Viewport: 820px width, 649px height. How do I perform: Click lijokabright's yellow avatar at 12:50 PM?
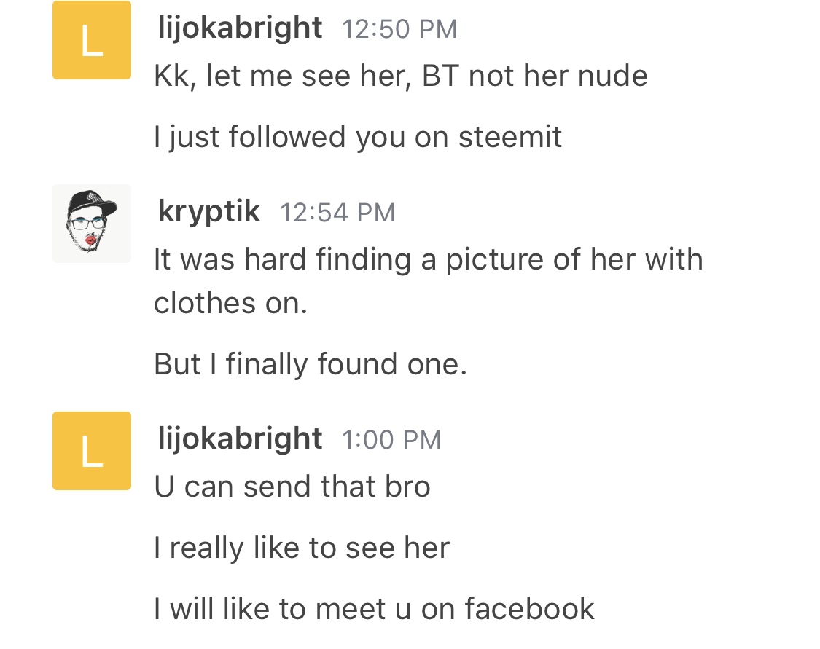point(92,40)
